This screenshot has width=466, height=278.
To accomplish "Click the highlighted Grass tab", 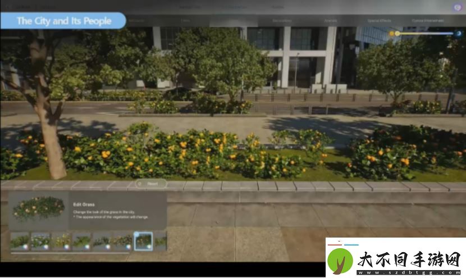I will [234, 21].
